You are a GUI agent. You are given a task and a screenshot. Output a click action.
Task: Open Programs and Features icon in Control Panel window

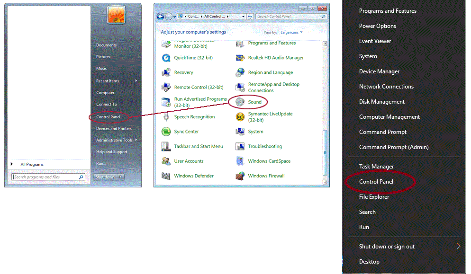click(240, 44)
